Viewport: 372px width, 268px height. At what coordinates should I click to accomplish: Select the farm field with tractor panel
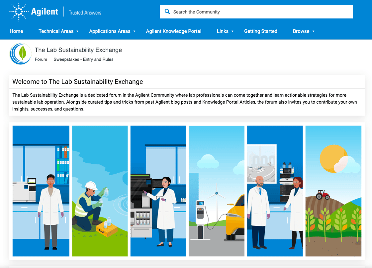[333, 191]
